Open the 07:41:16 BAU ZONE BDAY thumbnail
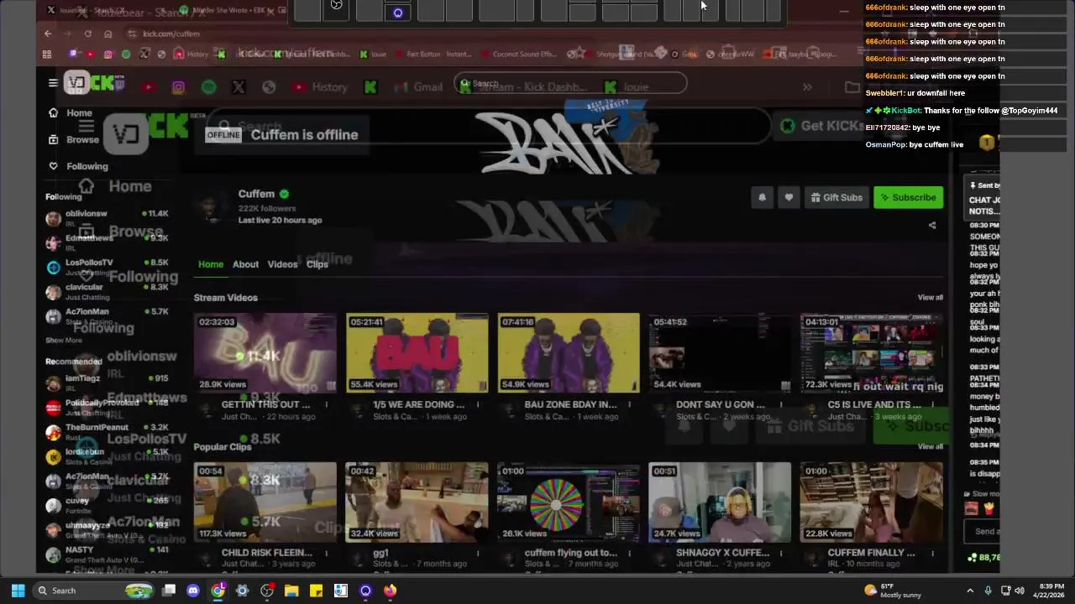The width and height of the screenshot is (1075, 604). [569, 353]
